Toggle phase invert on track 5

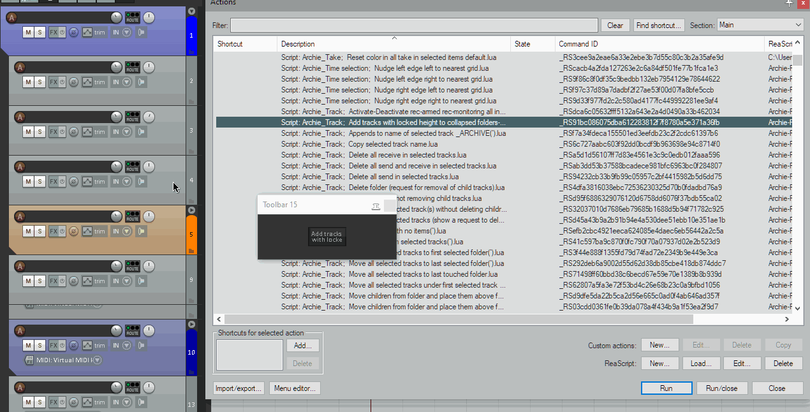pyautogui.click(x=73, y=231)
